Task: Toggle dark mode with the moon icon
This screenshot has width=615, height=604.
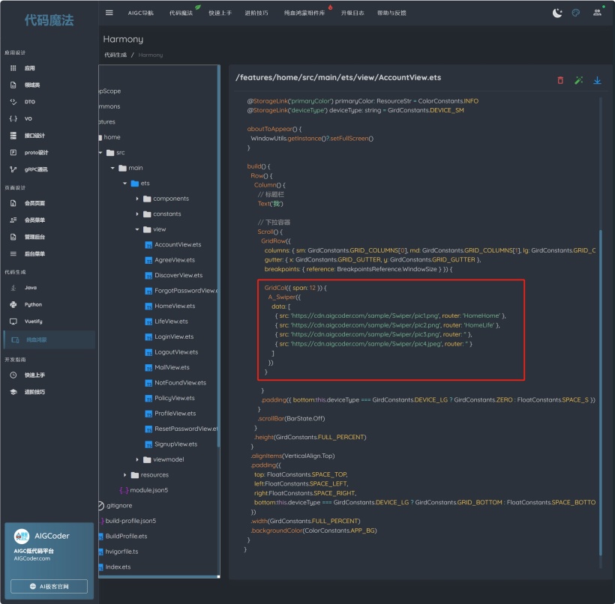Action: point(557,13)
